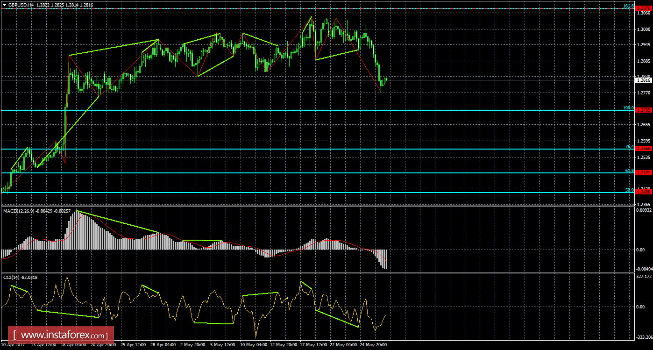Viewport: 653px width, 350px height.
Task: Click the 17 May 12:00 time axis label
Action: (312, 345)
